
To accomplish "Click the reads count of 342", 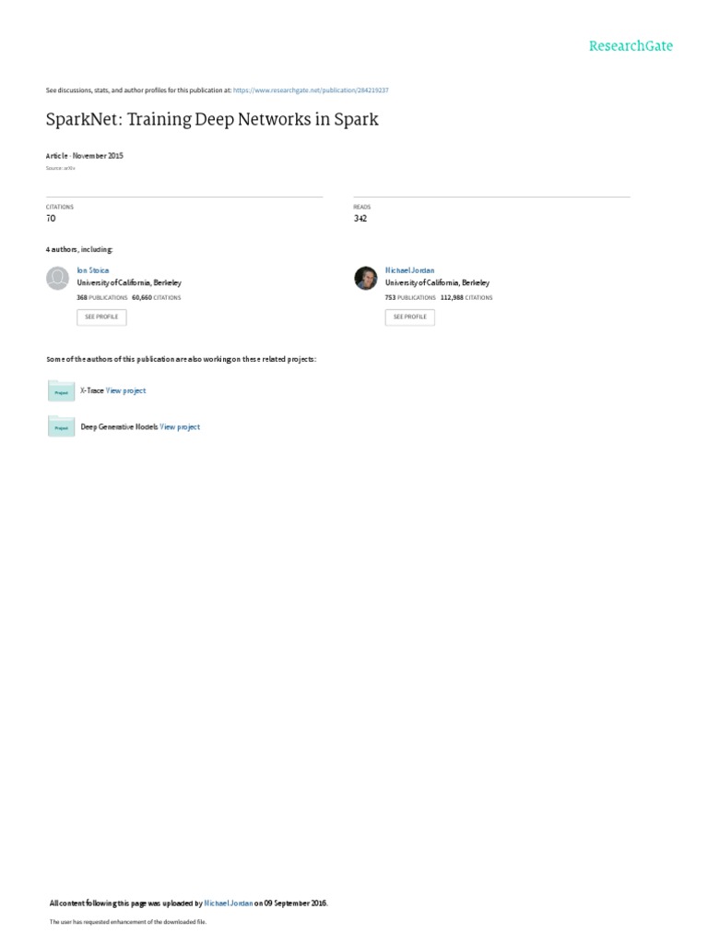I will click(360, 218).
